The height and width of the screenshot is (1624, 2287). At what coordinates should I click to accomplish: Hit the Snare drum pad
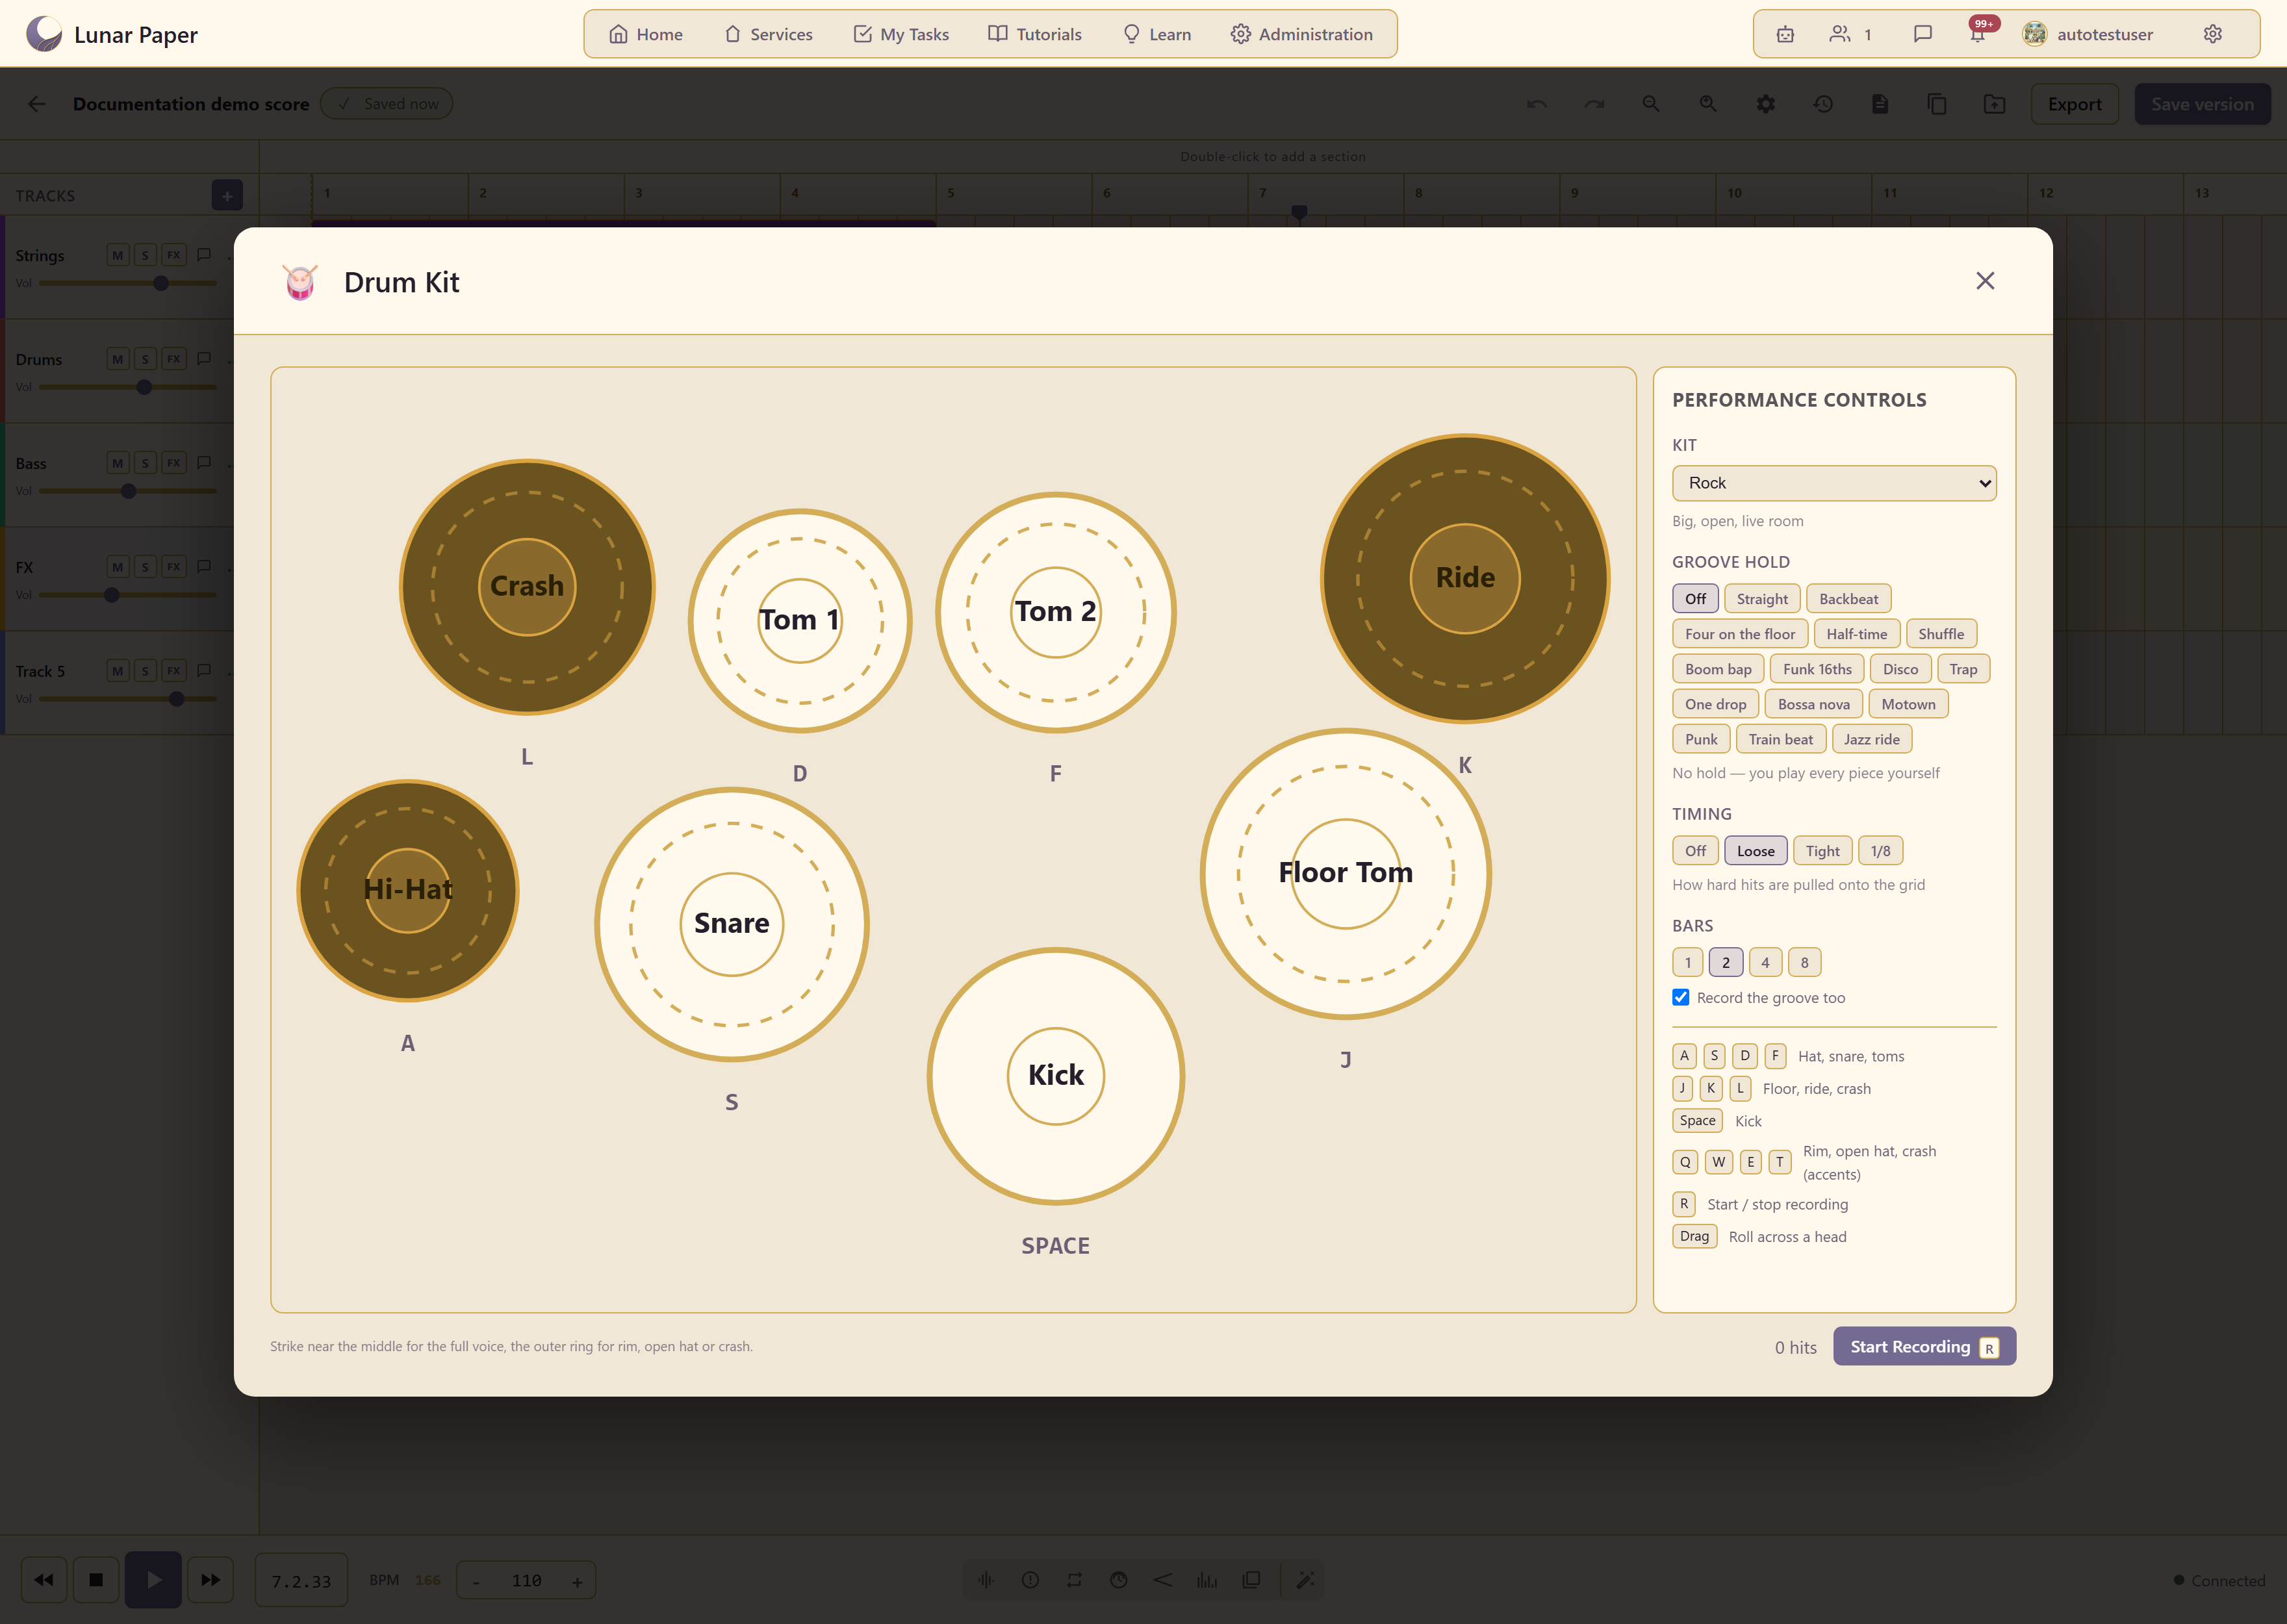[x=731, y=923]
